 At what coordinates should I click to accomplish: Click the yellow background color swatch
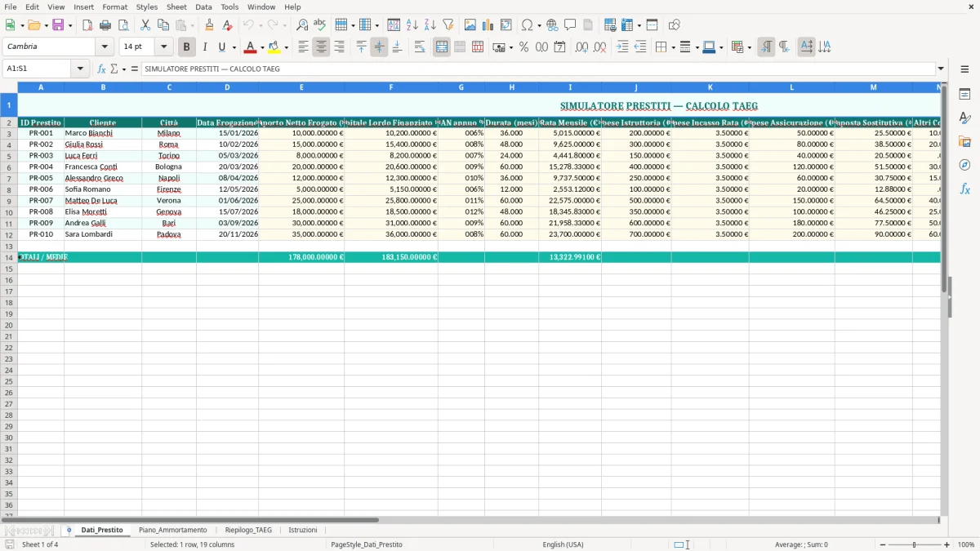pyautogui.click(x=274, y=47)
